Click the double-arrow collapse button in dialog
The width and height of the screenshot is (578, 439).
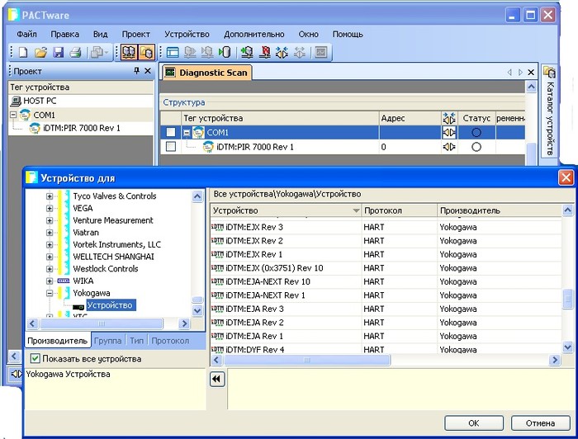tap(217, 379)
